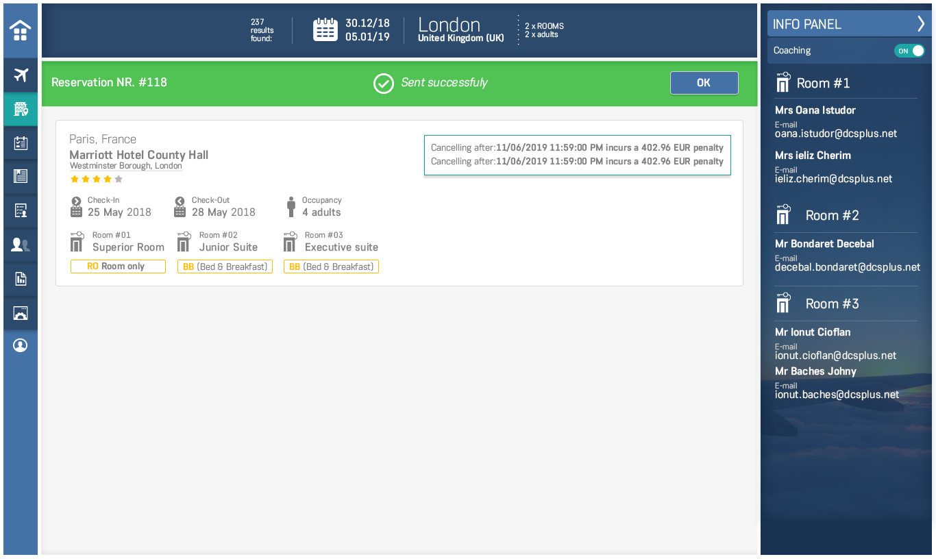Confirm with the OK button
The height and width of the screenshot is (559, 936).
coord(704,83)
